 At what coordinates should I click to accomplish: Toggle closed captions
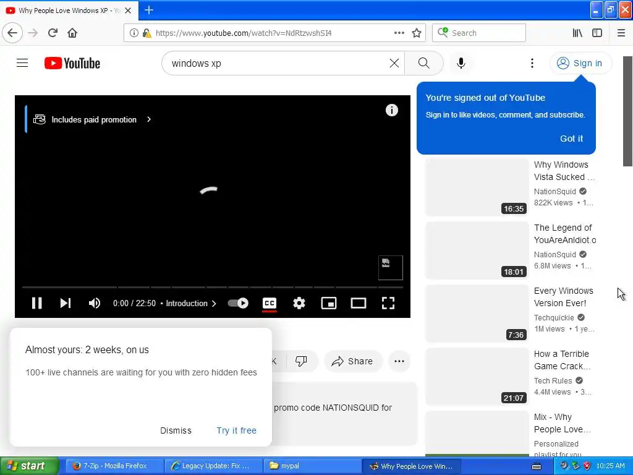tap(270, 303)
